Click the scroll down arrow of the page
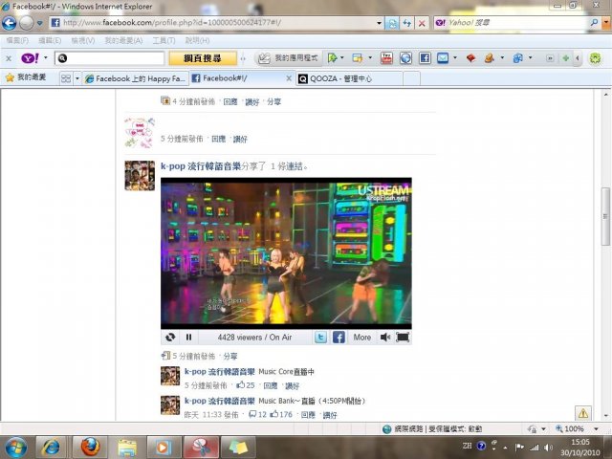Viewport: 612px width, 459px height. 605,416
